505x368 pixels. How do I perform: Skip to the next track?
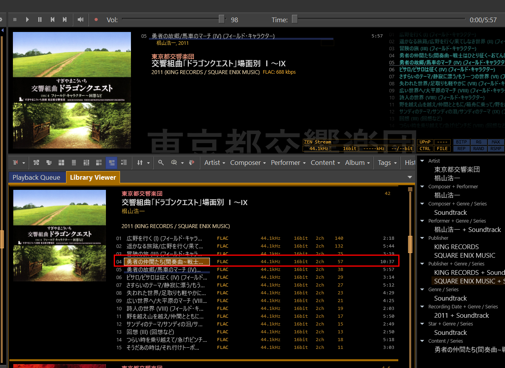[x=65, y=19]
